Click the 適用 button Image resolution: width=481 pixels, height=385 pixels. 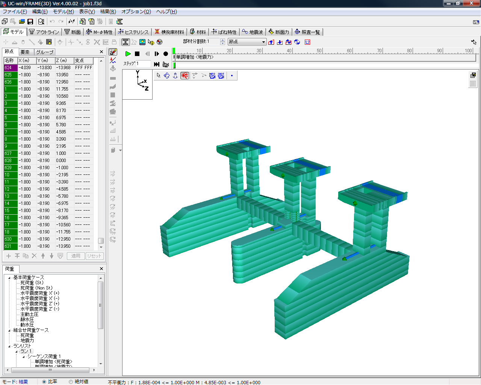[x=76, y=256]
